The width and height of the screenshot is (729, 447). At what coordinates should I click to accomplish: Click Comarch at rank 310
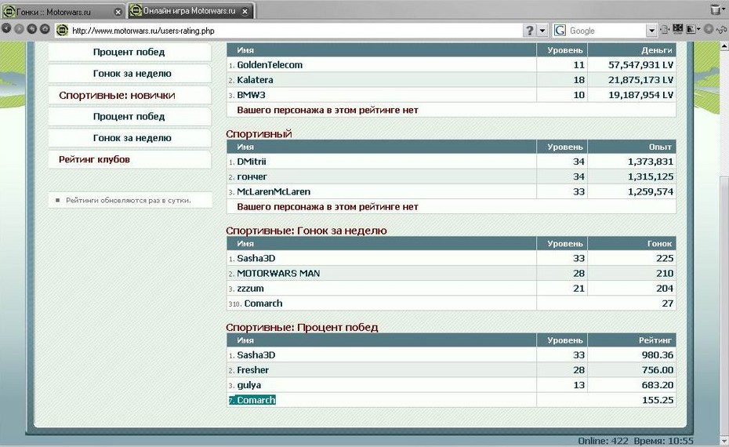pos(263,303)
